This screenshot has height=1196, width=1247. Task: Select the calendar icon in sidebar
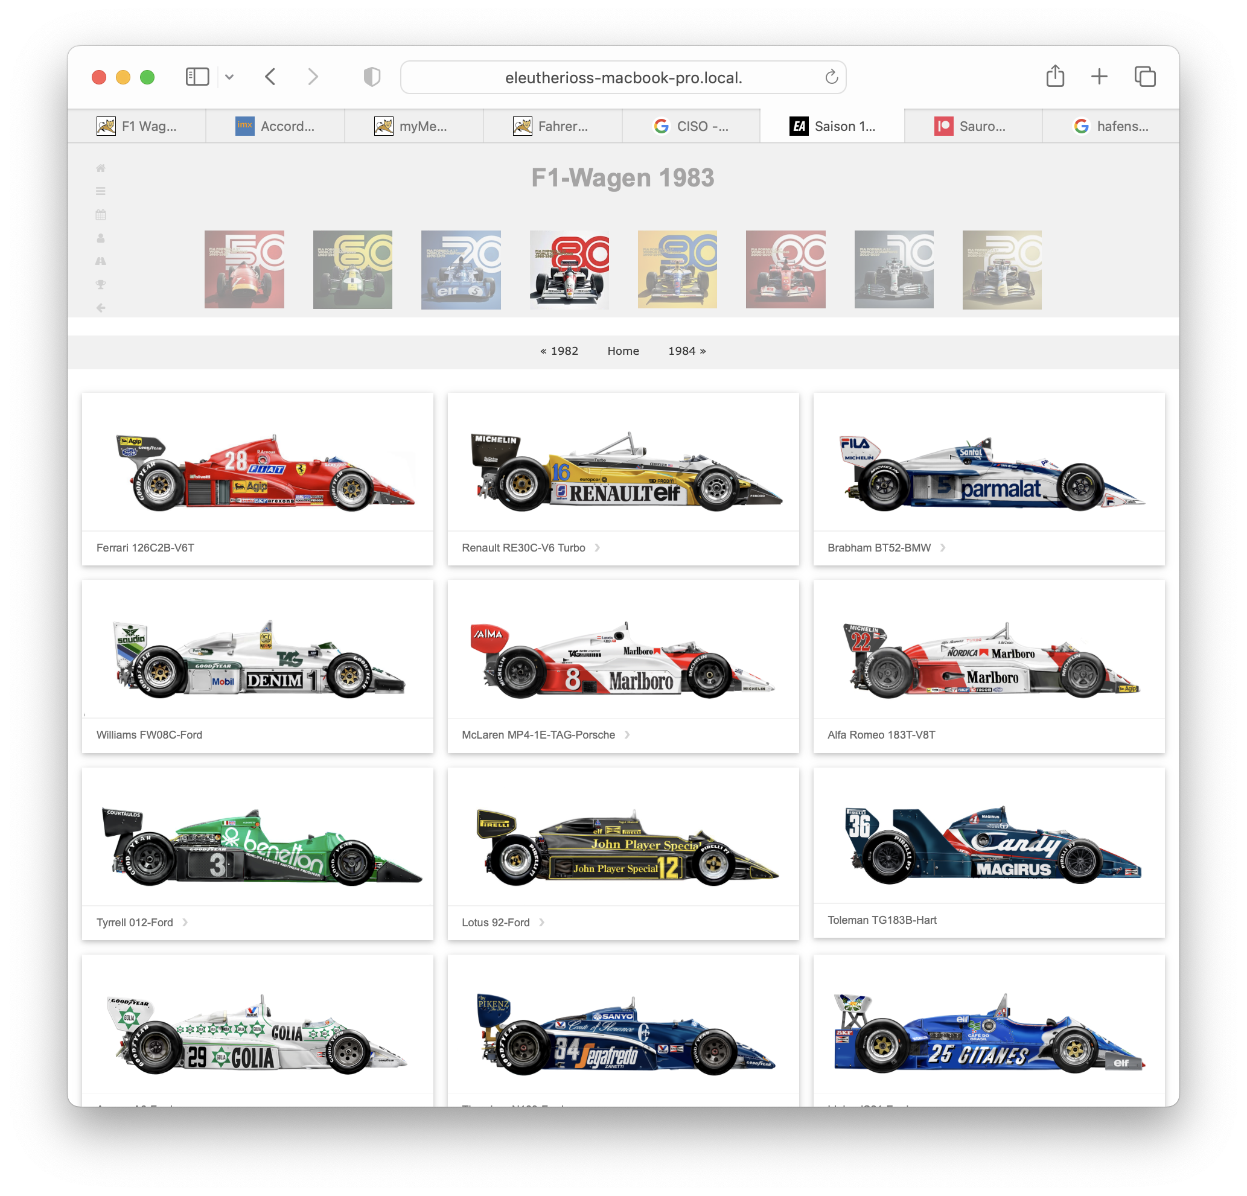(x=101, y=214)
